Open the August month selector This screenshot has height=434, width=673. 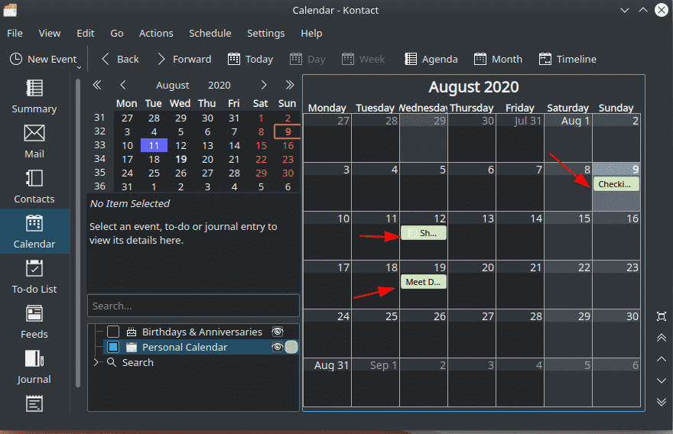coord(173,86)
